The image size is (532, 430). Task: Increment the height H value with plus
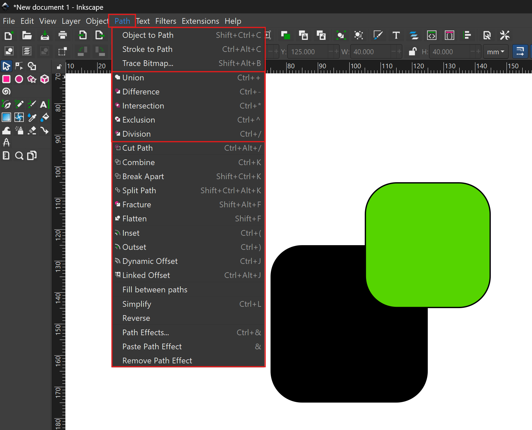click(x=478, y=52)
